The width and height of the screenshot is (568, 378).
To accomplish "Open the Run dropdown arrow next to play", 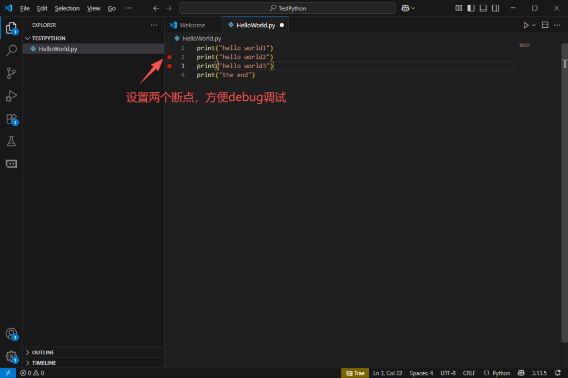I will coord(534,25).
